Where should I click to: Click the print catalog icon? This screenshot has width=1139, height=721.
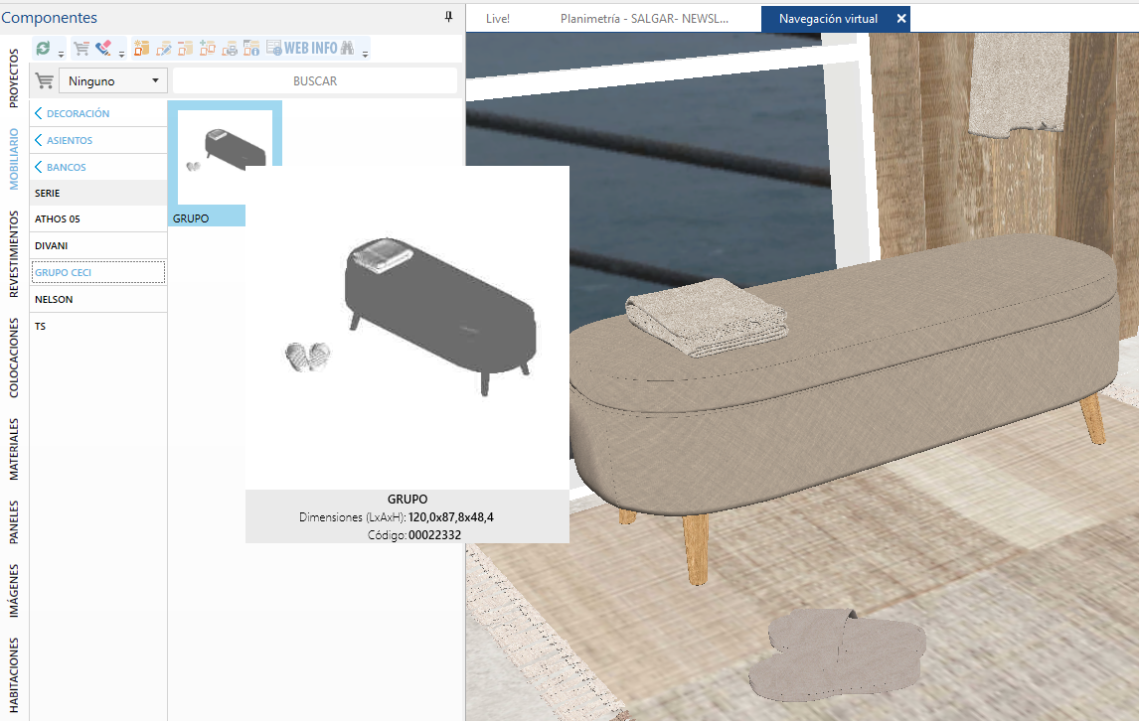click(230, 48)
